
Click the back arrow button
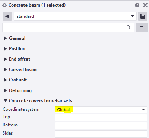pyautogui.click(x=7, y=16)
